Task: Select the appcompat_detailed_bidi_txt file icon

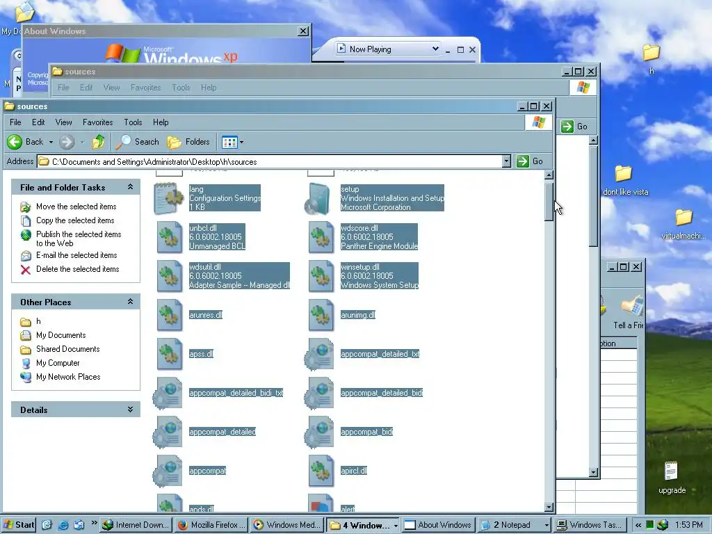Action: pyautogui.click(x=168, y=394)
